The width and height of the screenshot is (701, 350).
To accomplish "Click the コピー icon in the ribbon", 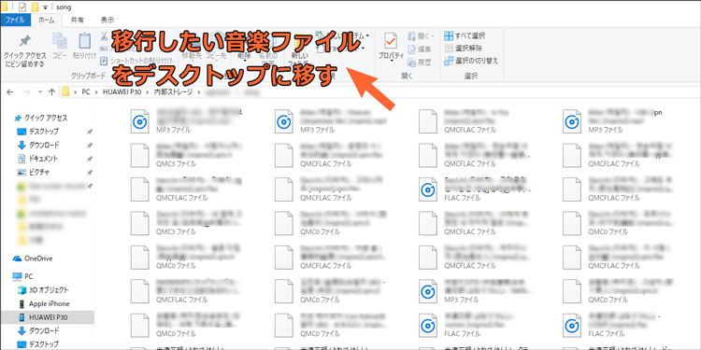I will (x=60, y=41).
